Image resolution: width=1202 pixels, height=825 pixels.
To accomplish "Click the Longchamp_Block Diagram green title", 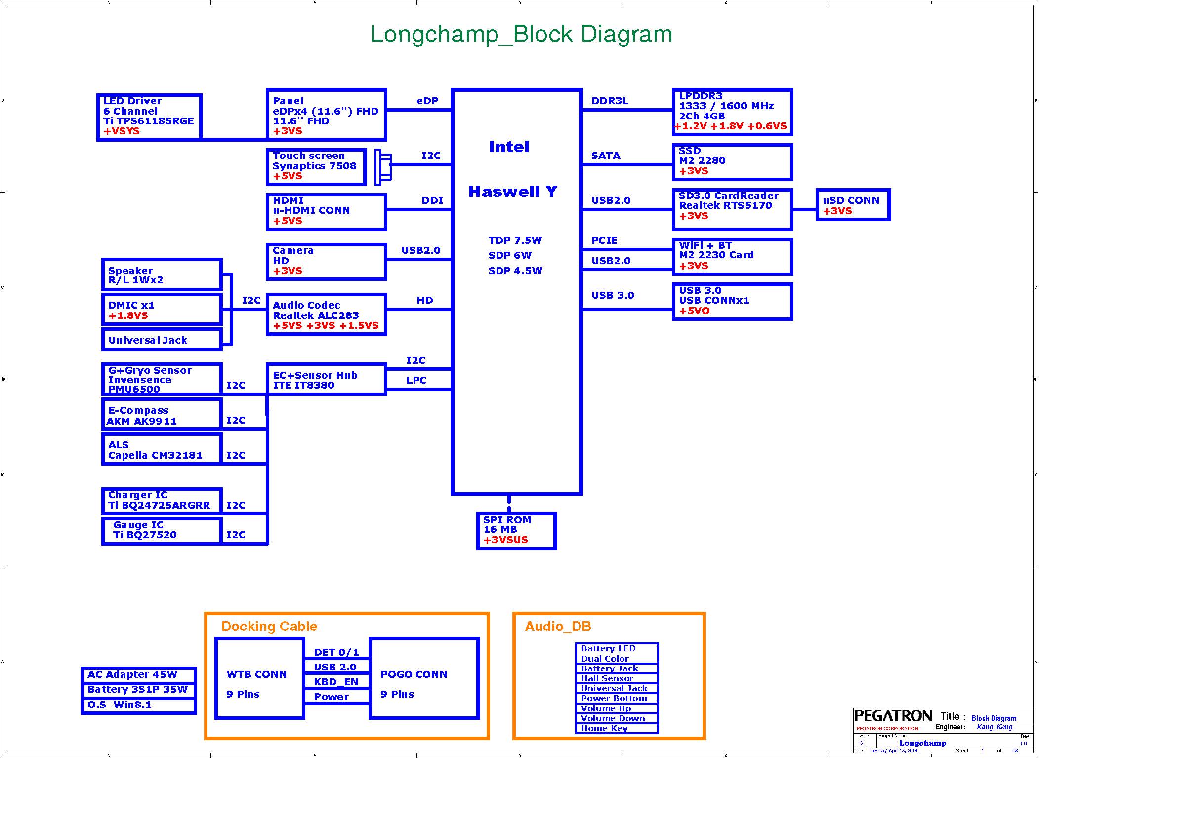I will pyautogui.click(x=521, y=34).
